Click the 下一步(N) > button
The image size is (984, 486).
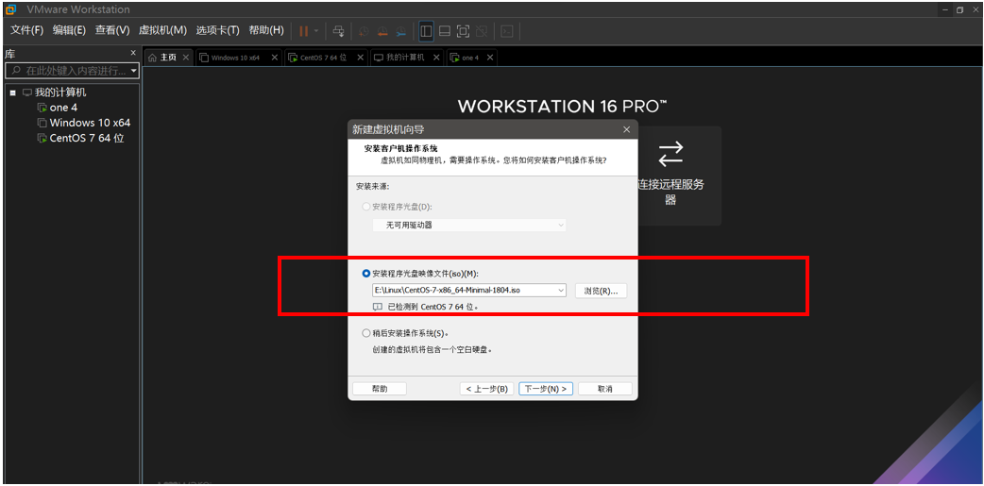click(x=545, y=389)
